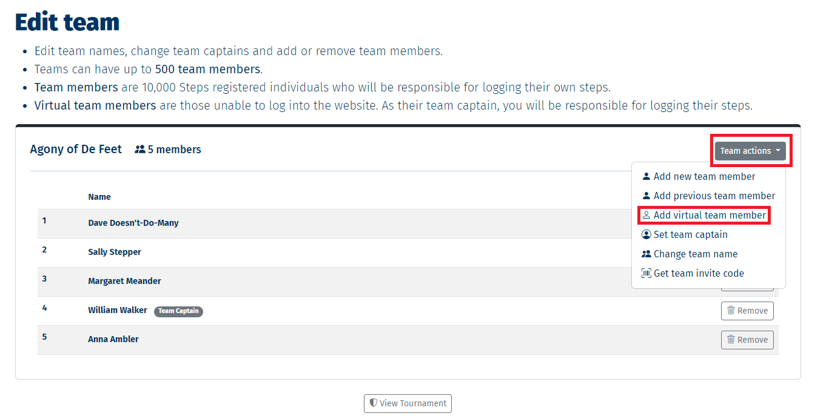The image size is (829, 416).
Task: Click the caret arrow on Team actions
Action: (777, 151)
